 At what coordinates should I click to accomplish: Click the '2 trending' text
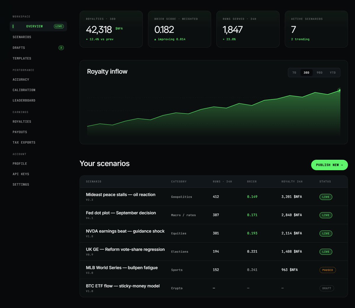300,39
